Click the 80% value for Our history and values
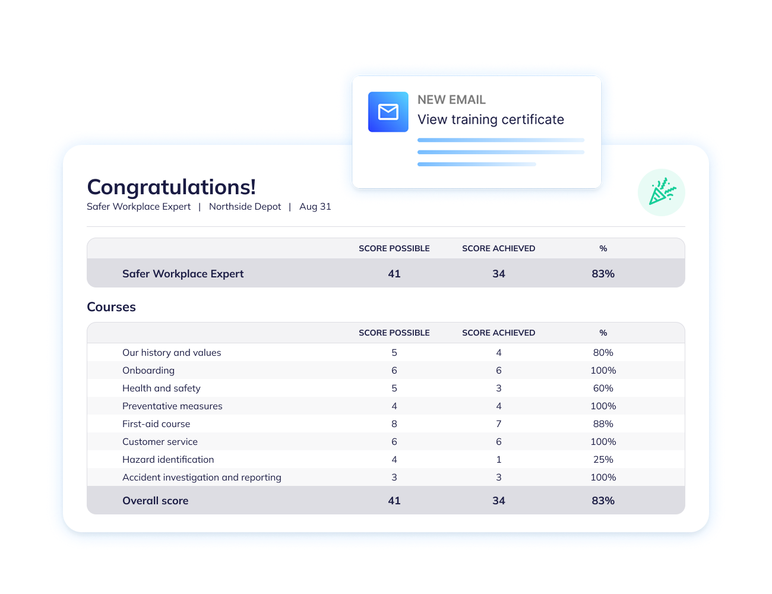The height and width of the screenshot is (594, 772). 603,352
